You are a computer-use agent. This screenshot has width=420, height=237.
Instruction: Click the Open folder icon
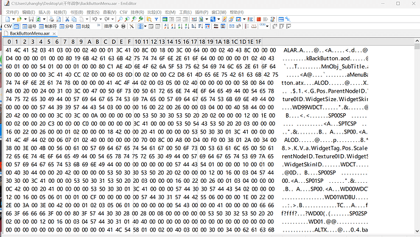[x=19, y=19]
